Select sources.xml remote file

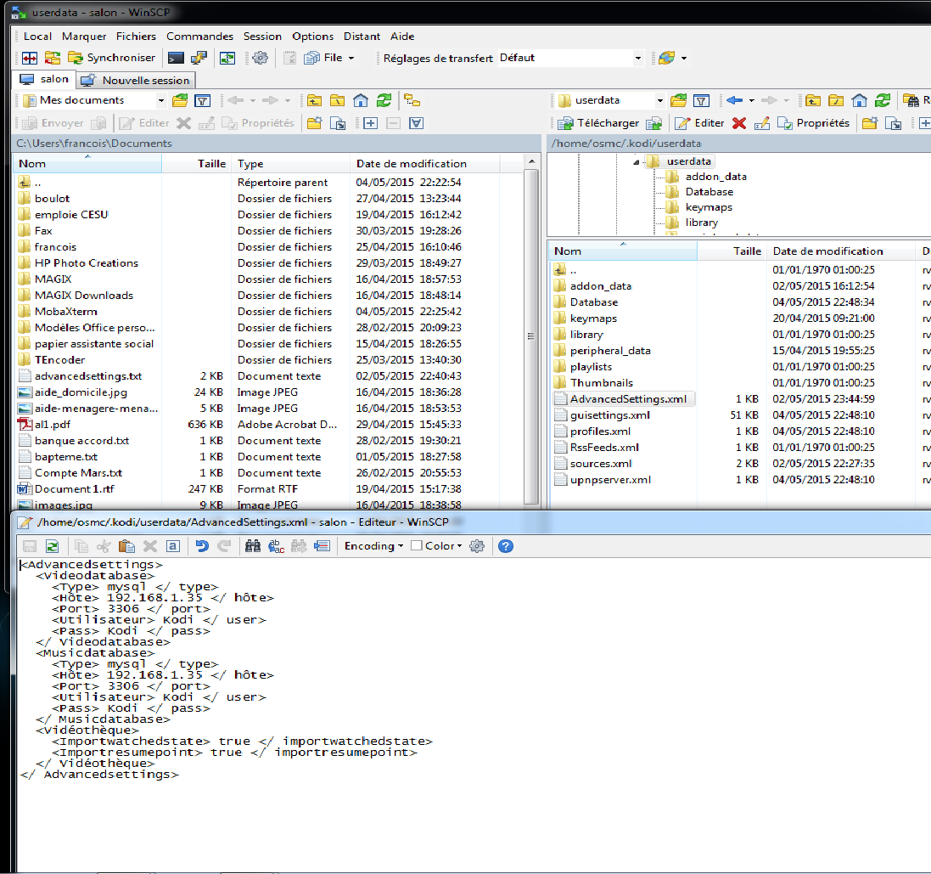click(x=601, y=464)
